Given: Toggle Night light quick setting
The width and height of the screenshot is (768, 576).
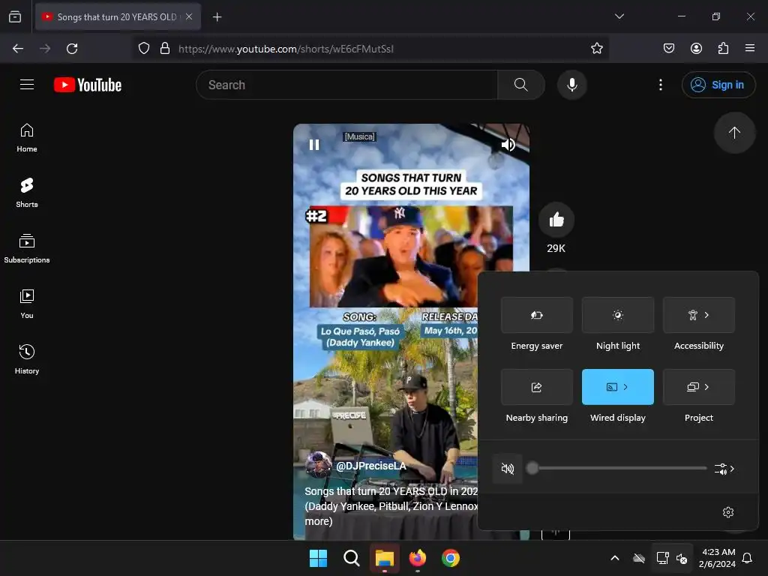Looking at the screenshot, I should tap(618, 315).
